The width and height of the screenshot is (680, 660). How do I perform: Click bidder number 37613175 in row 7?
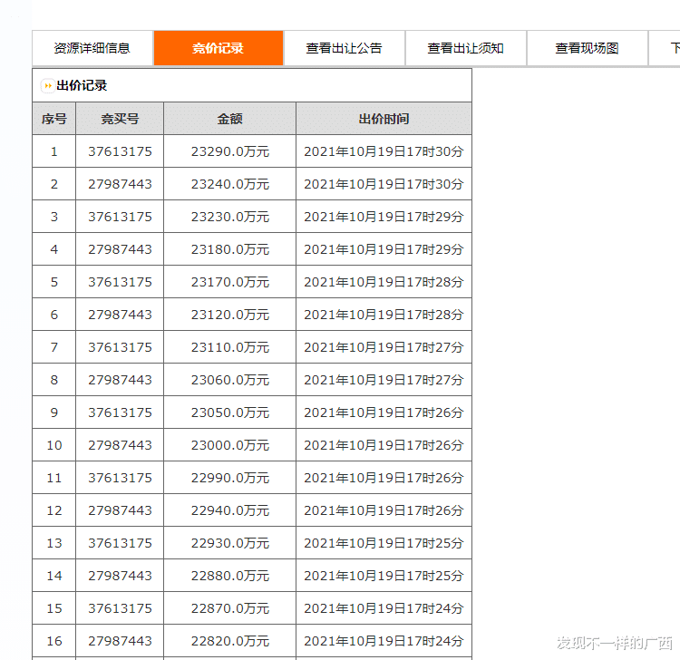[x=120, y=347]
